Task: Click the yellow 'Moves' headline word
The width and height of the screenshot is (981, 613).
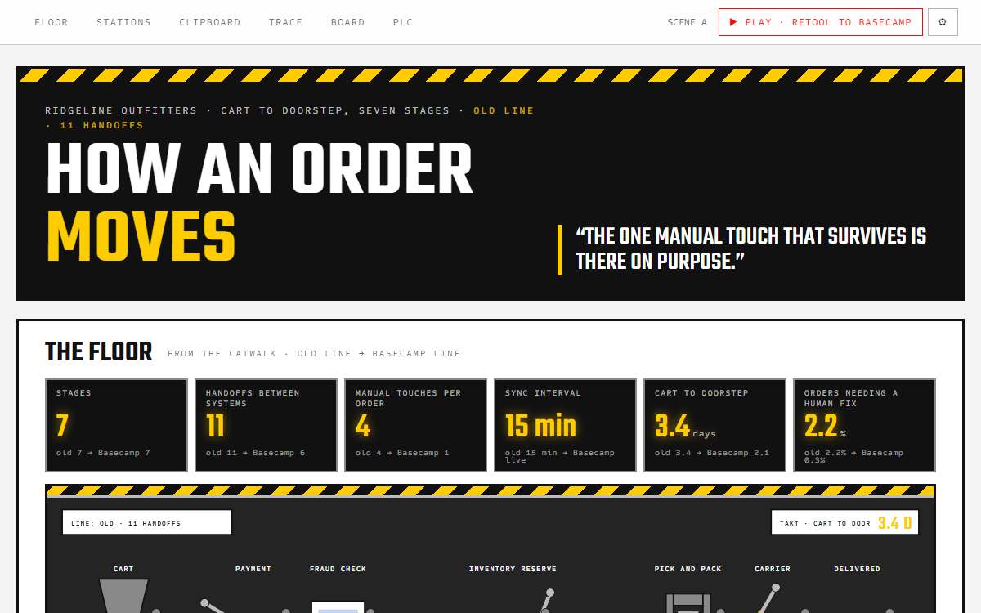Action: [x=141, y=237]
